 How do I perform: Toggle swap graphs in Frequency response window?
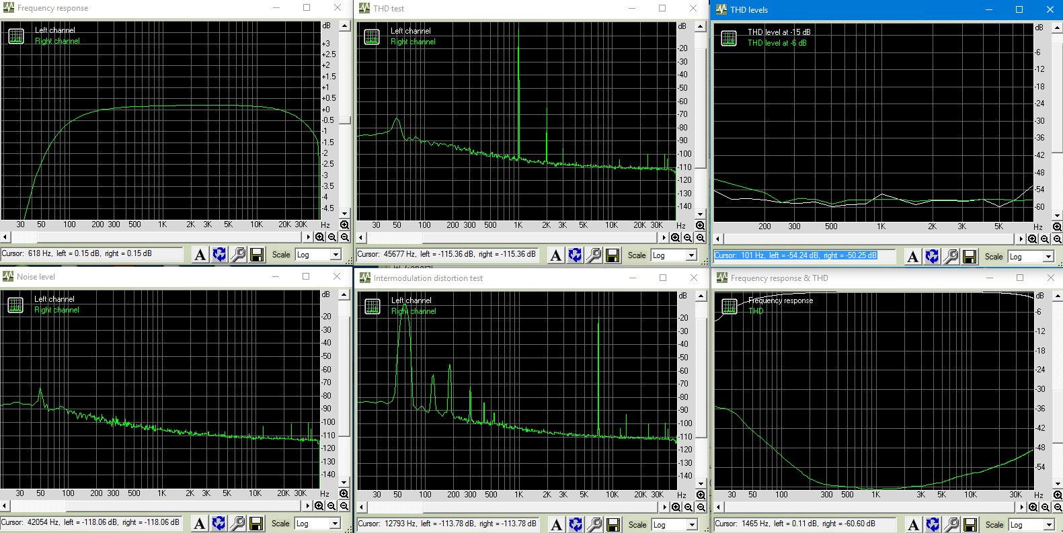[219, 255]
